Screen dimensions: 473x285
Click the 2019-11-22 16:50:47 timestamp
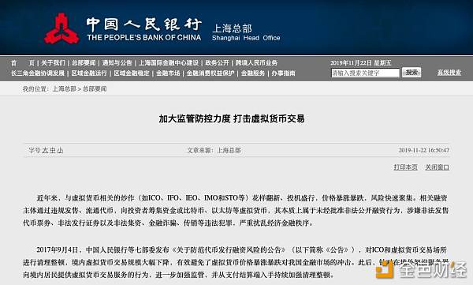pyautogui.click(x=423, y=150)
